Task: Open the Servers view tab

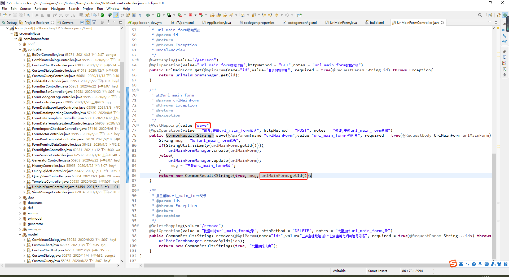Action: 68,22
